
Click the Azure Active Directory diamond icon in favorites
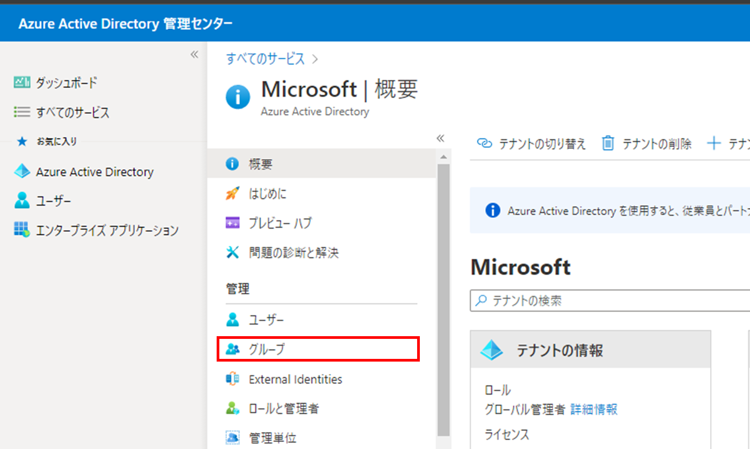(22, 171)
